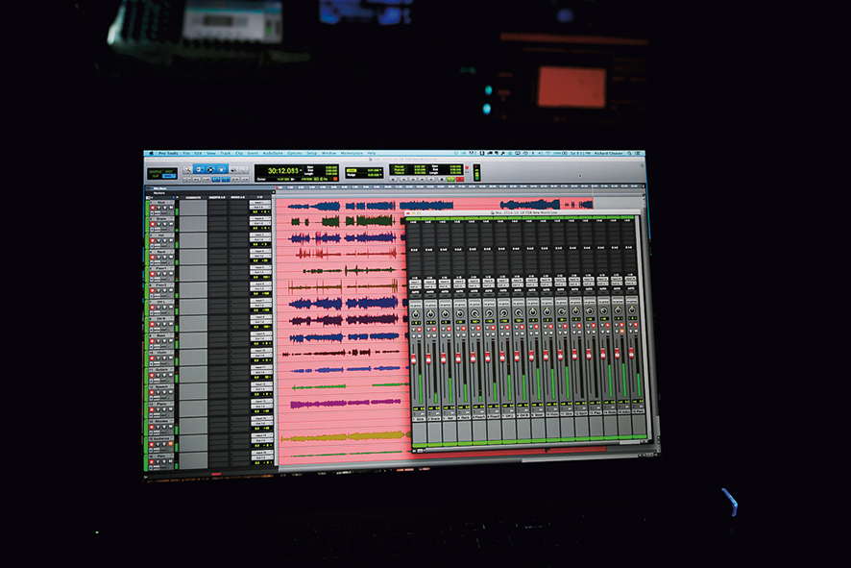Screen dimensions: 851x568
Task: Select the Grabber tool in the toolbar
Action: click(222, 169)
